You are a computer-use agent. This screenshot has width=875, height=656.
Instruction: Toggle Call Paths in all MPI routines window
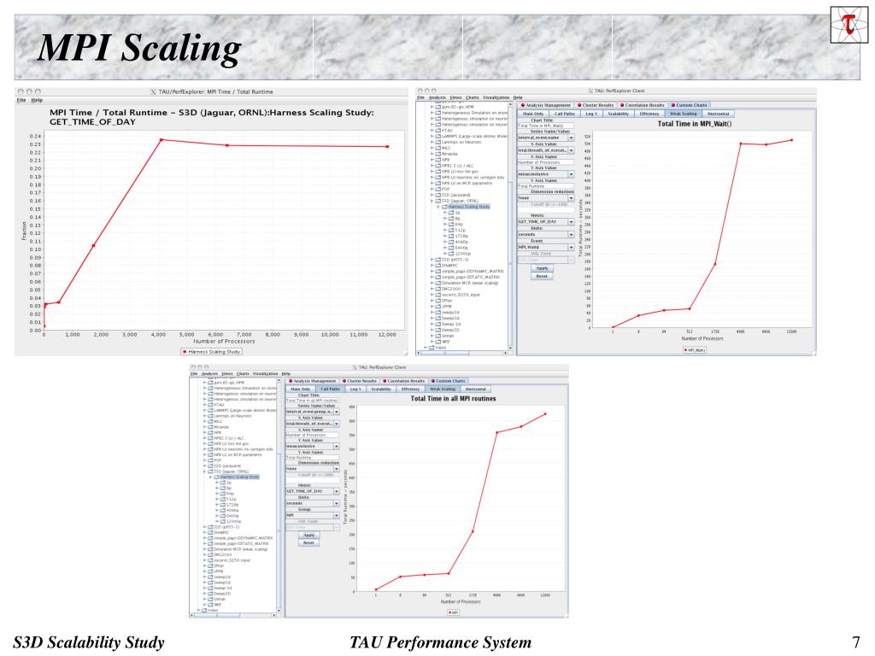click(x=330, y=389)
